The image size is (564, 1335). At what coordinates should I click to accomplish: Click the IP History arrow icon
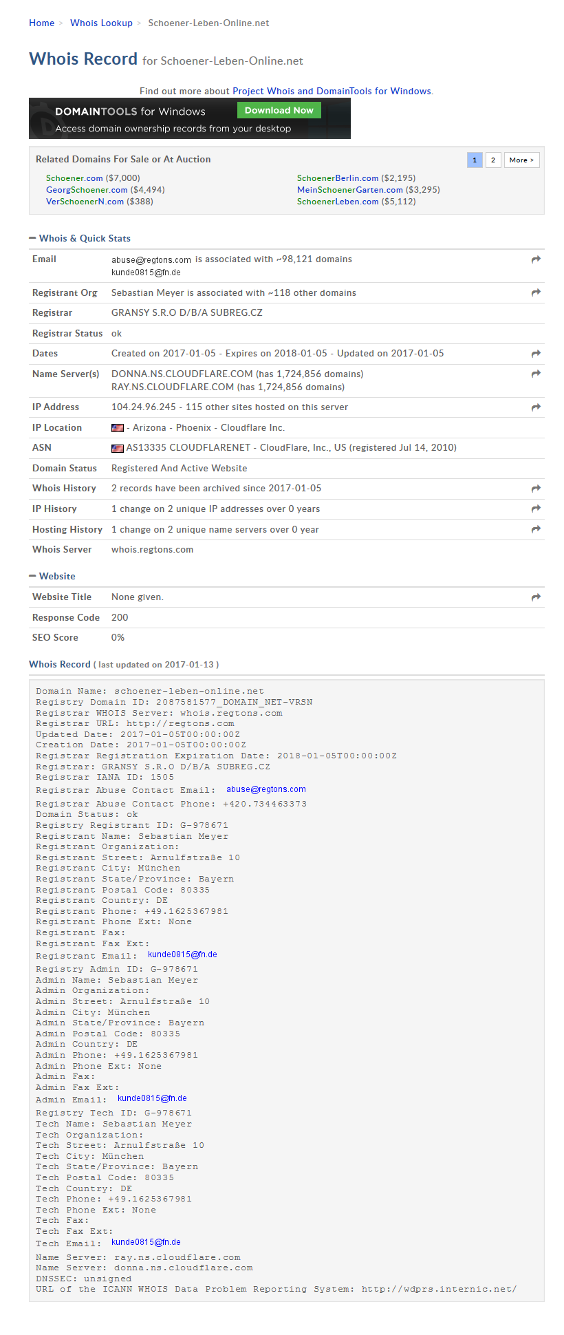[x=536, y=509]
